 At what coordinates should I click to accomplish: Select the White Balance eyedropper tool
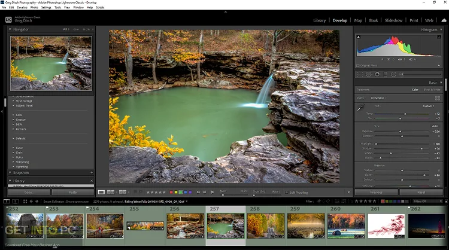(360, 108)
